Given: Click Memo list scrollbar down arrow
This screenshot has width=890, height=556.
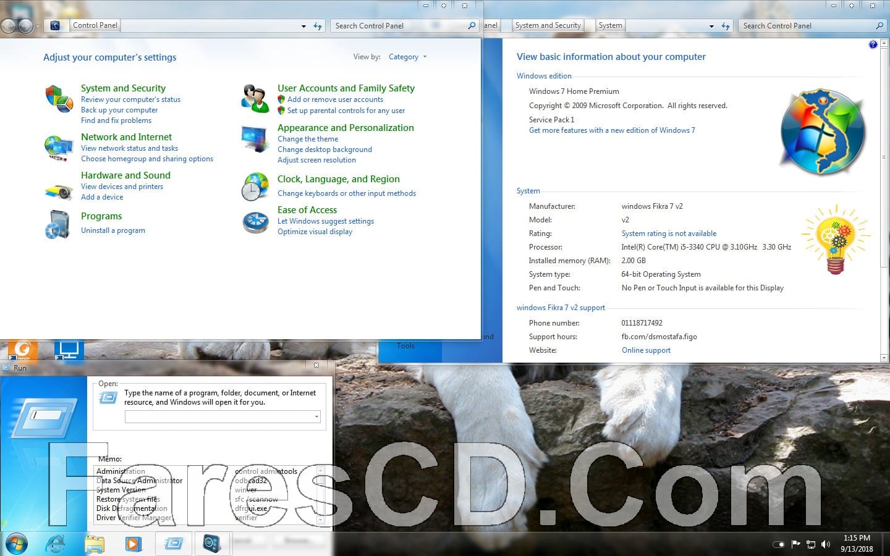Looking at the screenshot, I should 320,520.
